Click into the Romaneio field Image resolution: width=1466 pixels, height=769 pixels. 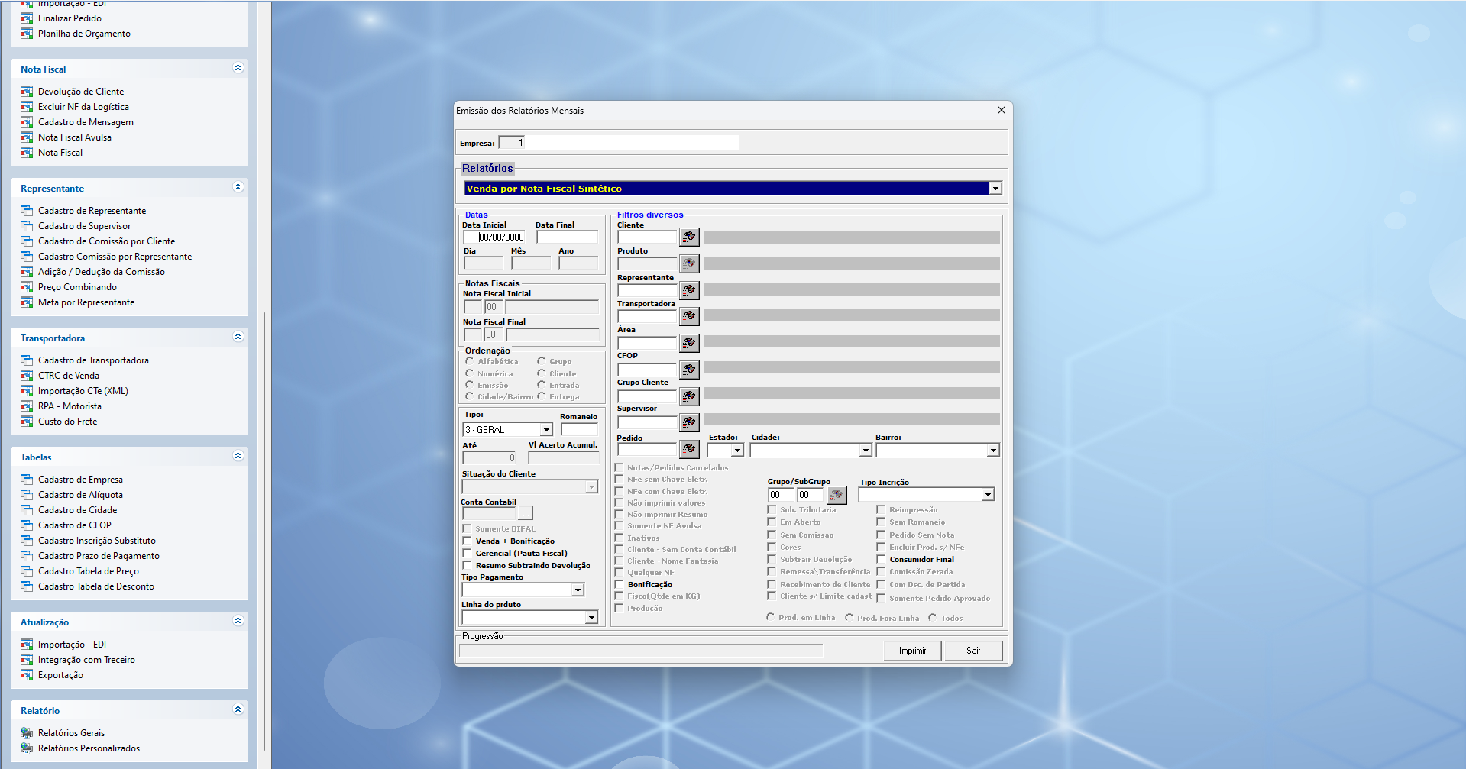[579, 430]
